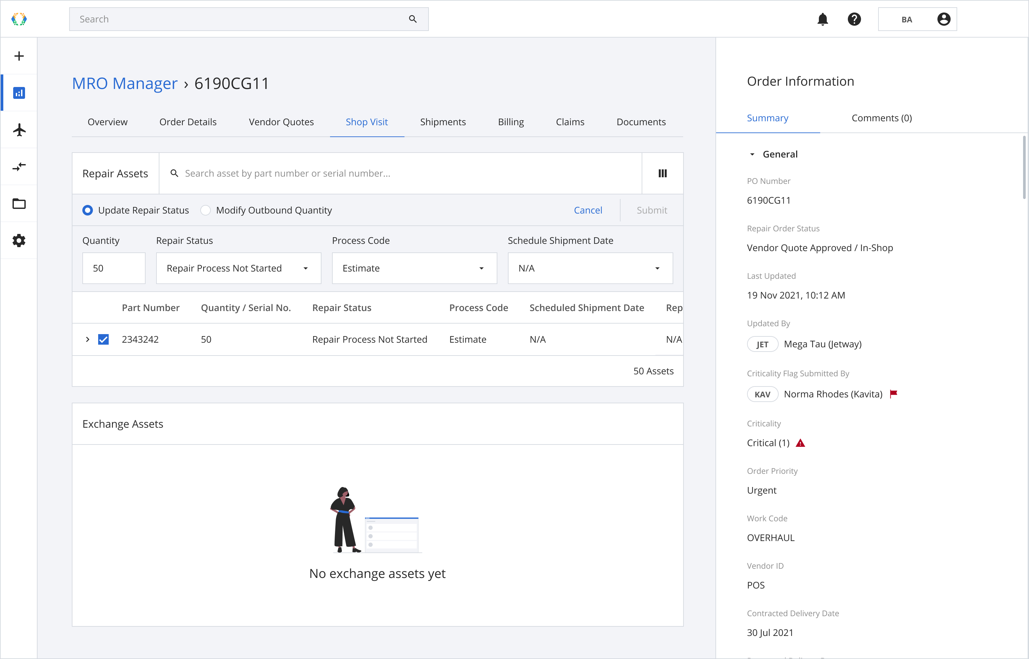Switch to the Billing tab
The image size is (1029, 659).
(x=511, y=122)
